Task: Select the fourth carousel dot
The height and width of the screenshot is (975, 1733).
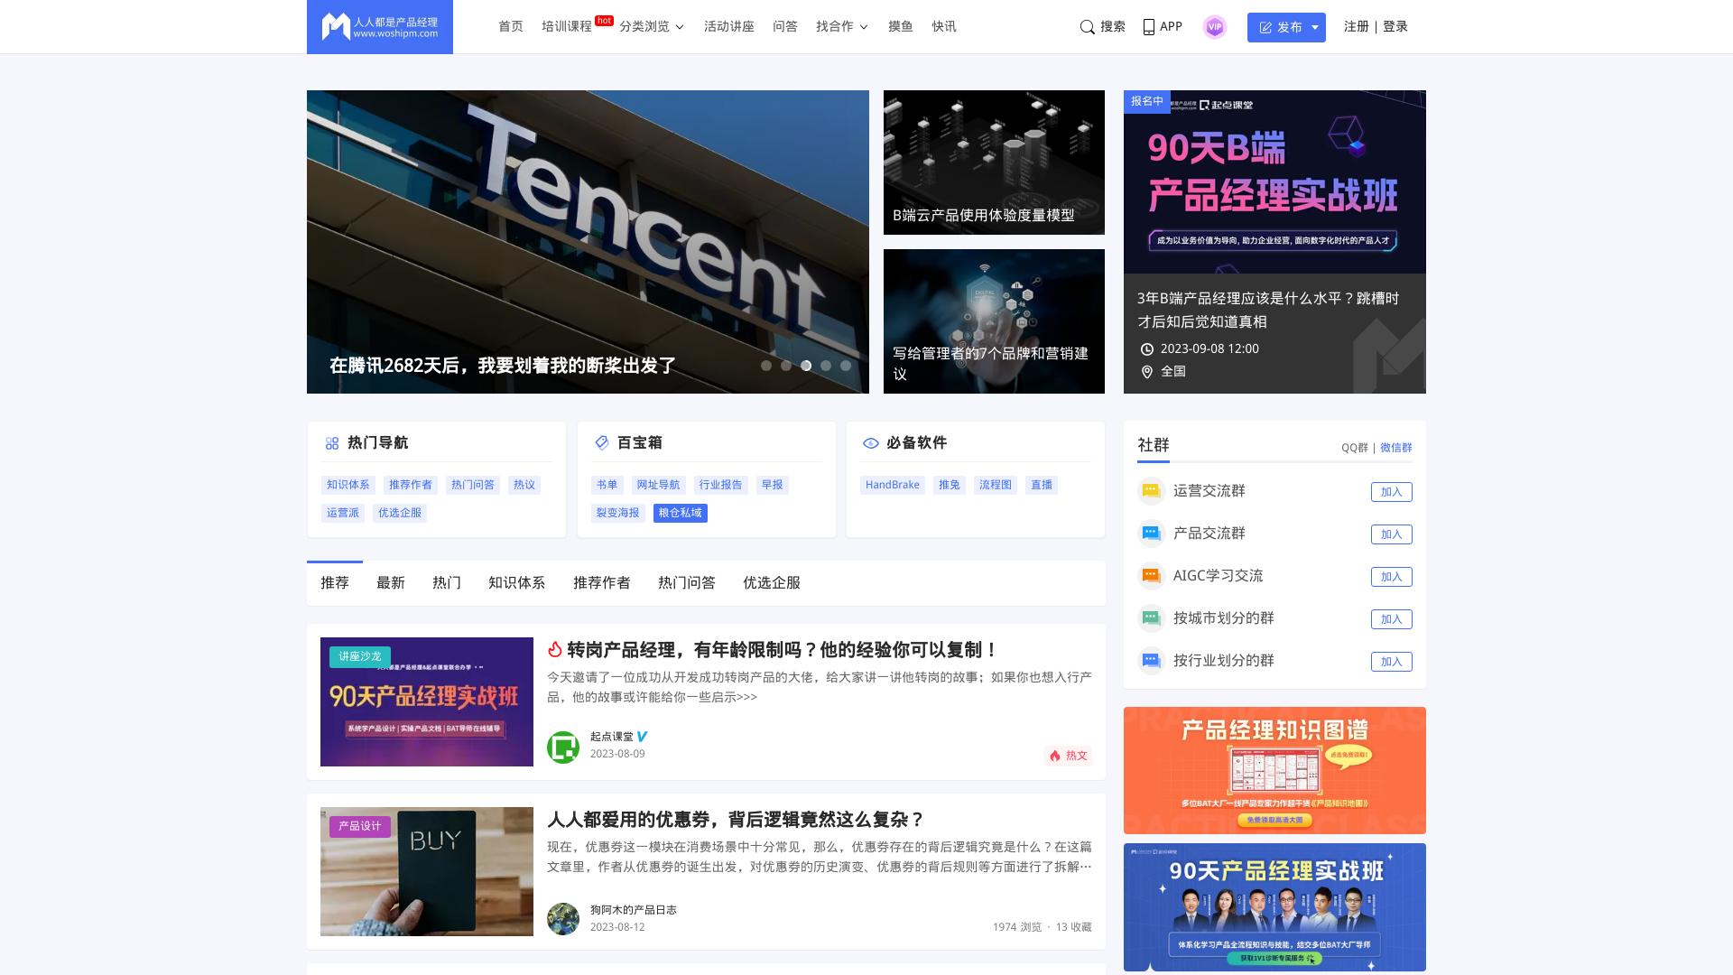Action: (x=826, y=366)
